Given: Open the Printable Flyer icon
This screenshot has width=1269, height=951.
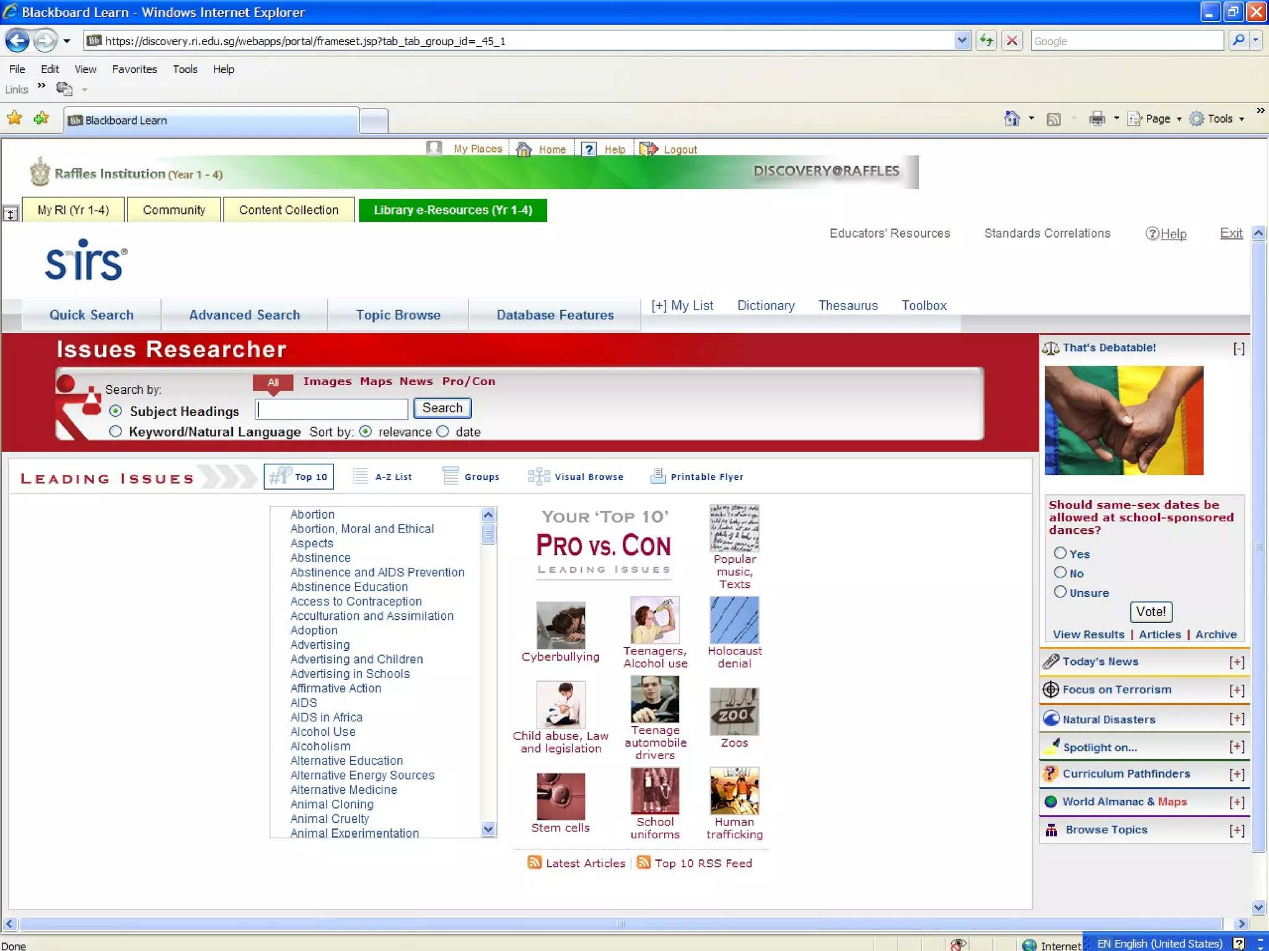Looking at the screenshot, I should point(657,476).
